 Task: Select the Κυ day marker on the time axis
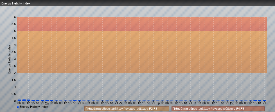(84, 103)
